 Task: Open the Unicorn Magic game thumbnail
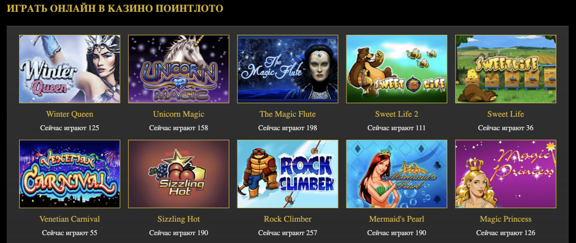(x=178, y=69)
